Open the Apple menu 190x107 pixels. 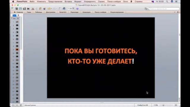(x=13, y=1)
